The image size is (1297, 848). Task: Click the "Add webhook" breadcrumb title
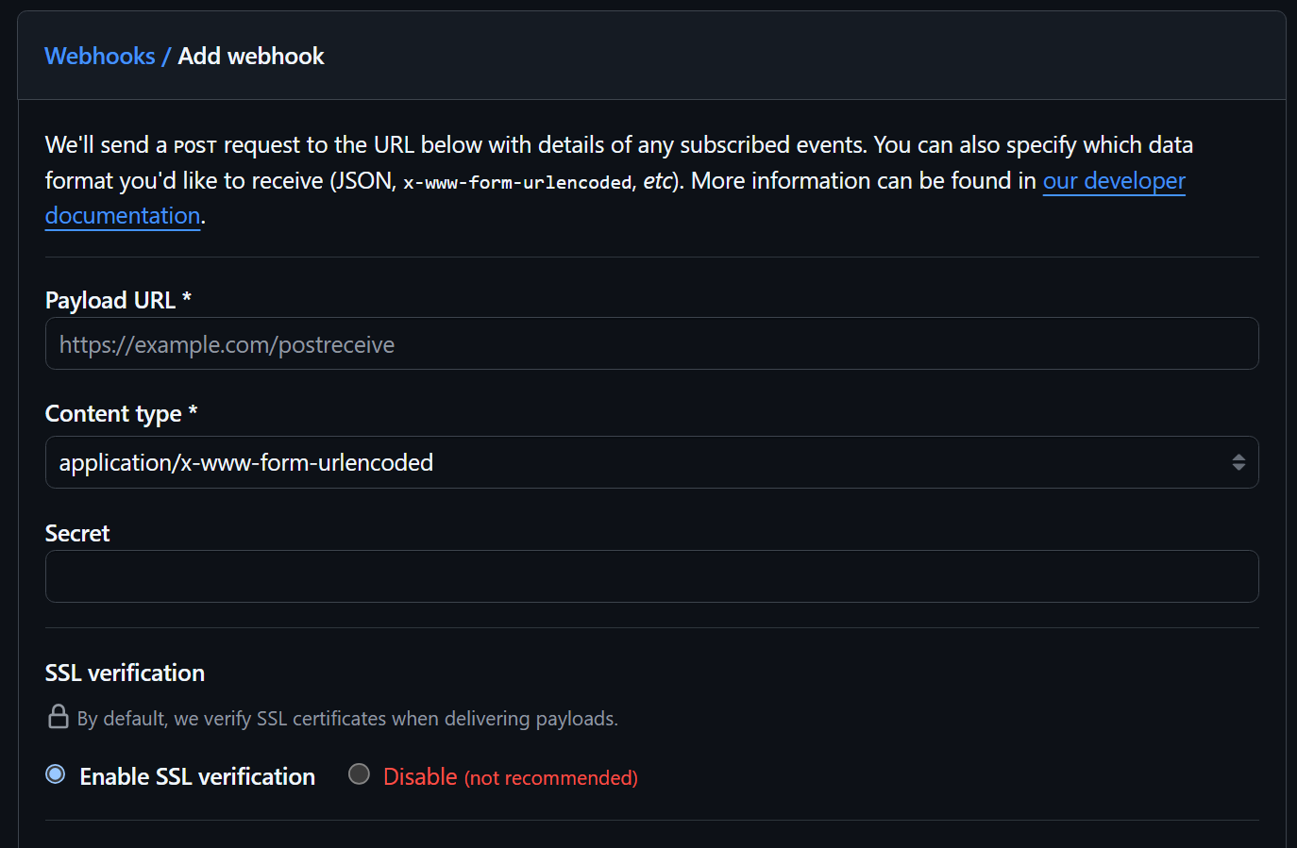pos(251,57)
